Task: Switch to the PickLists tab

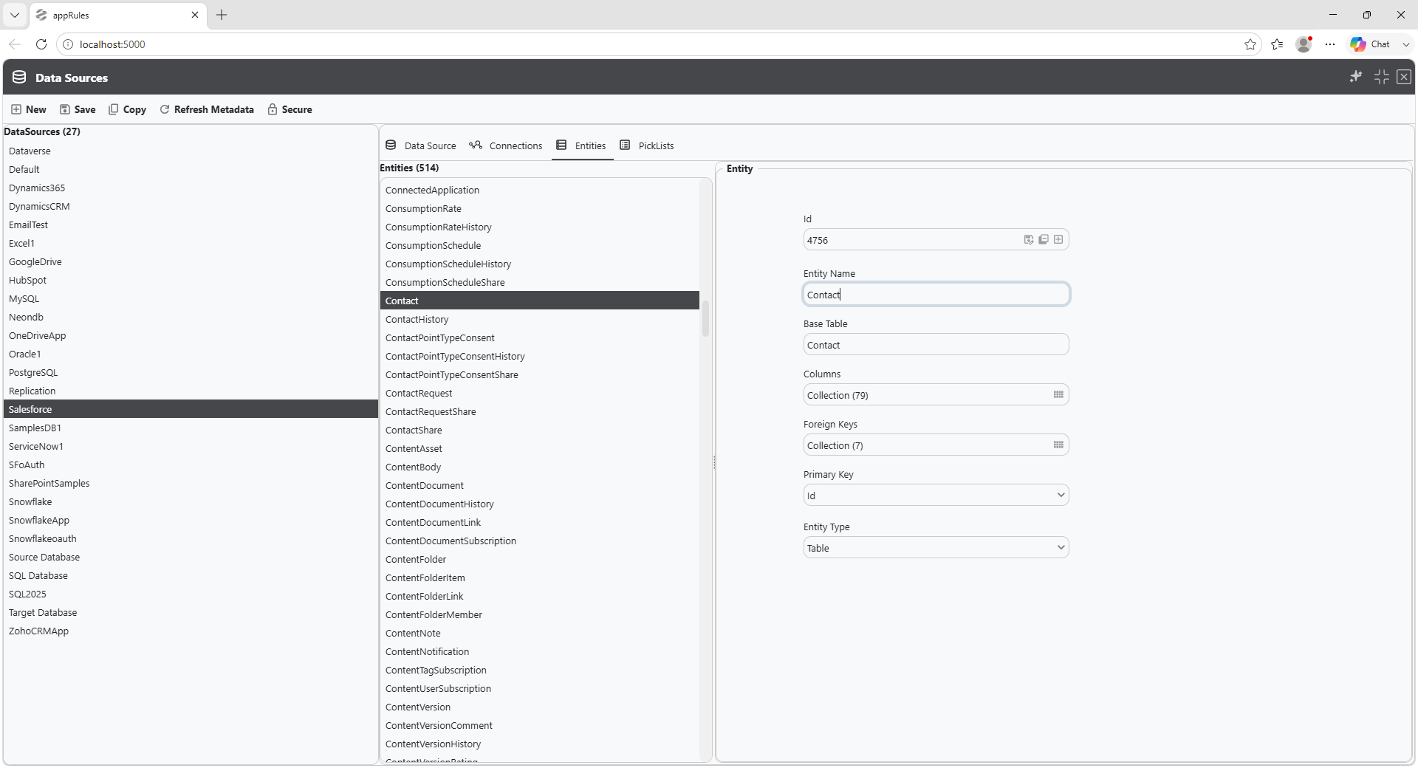Action: pyautogui.click(x=647, y=145)
